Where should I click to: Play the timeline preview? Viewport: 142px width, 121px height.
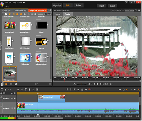tap(97, 84)
